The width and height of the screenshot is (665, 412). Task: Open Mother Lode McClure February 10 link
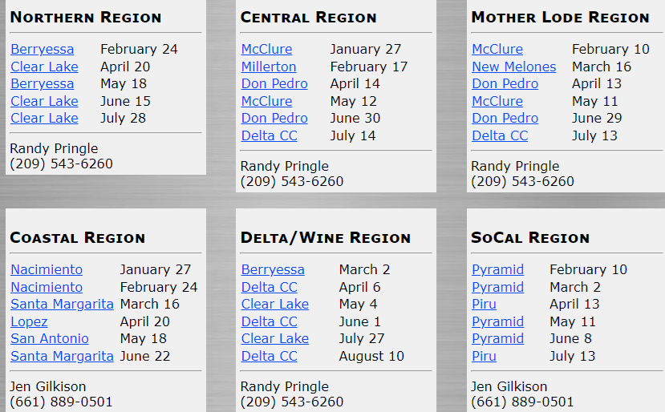tap(497, 49)
